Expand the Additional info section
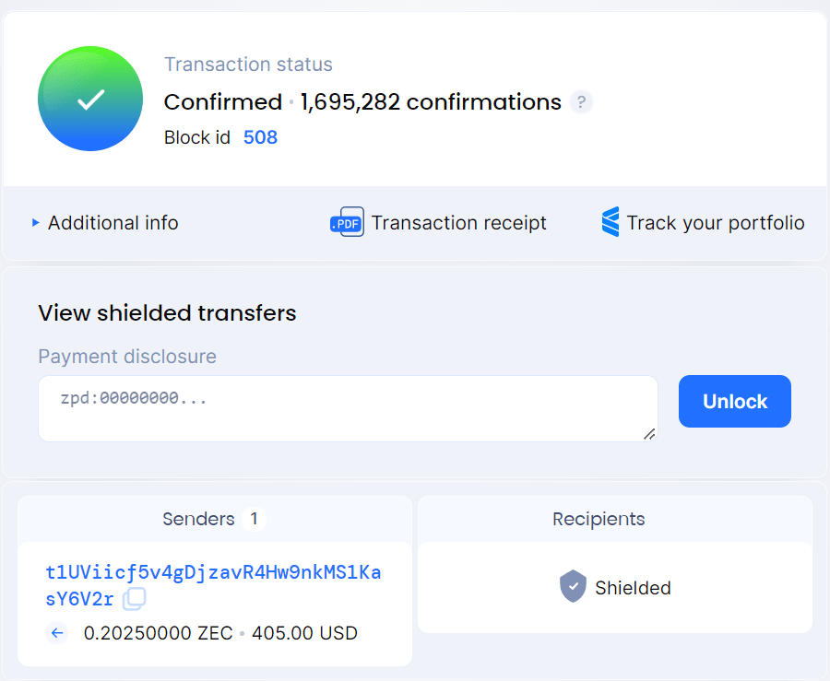Viewport: 830px width, 681px height. tap(105, 223)
